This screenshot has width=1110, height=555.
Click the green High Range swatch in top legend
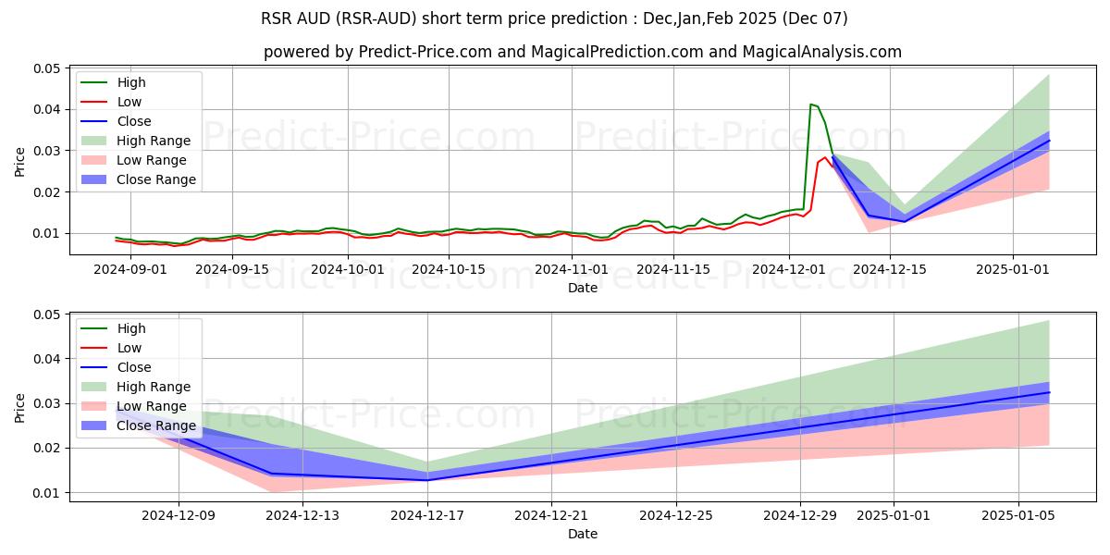coord(94,141)
